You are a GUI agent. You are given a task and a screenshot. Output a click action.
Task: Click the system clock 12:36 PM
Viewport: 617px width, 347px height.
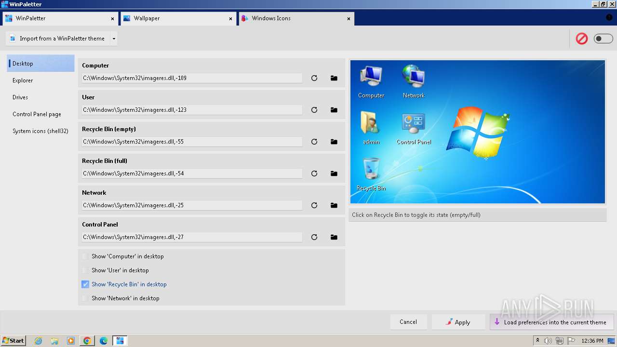(x=592, y=341)
